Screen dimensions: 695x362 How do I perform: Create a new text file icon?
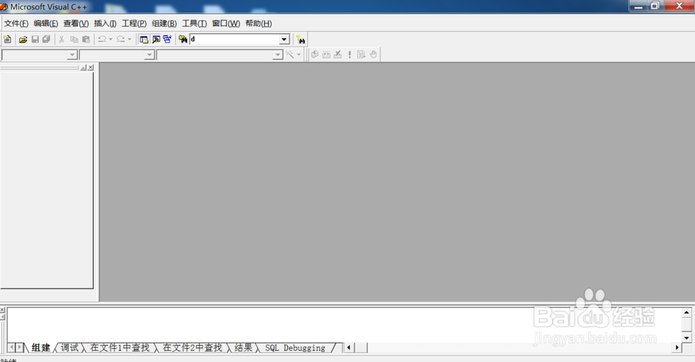click(x=8, y=40)
